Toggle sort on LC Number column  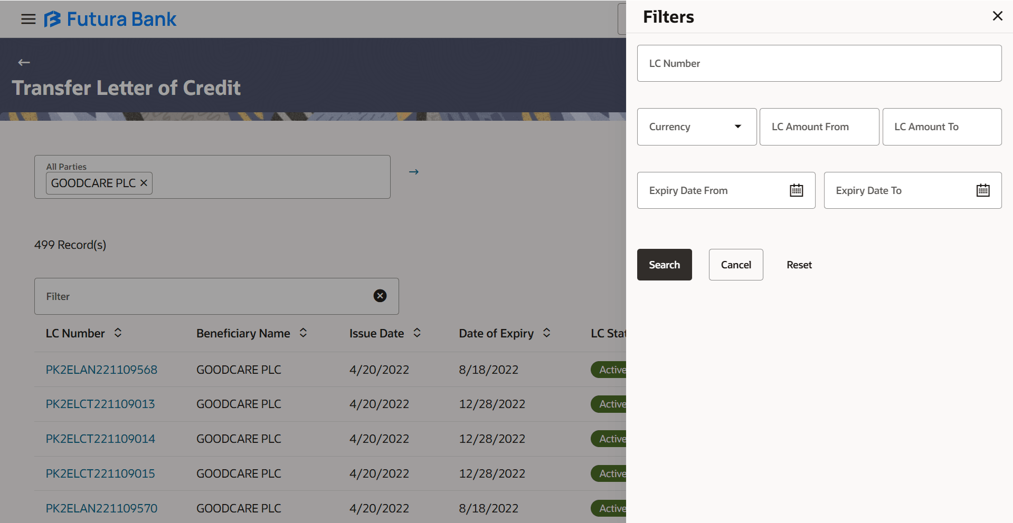tap(118, 333)
